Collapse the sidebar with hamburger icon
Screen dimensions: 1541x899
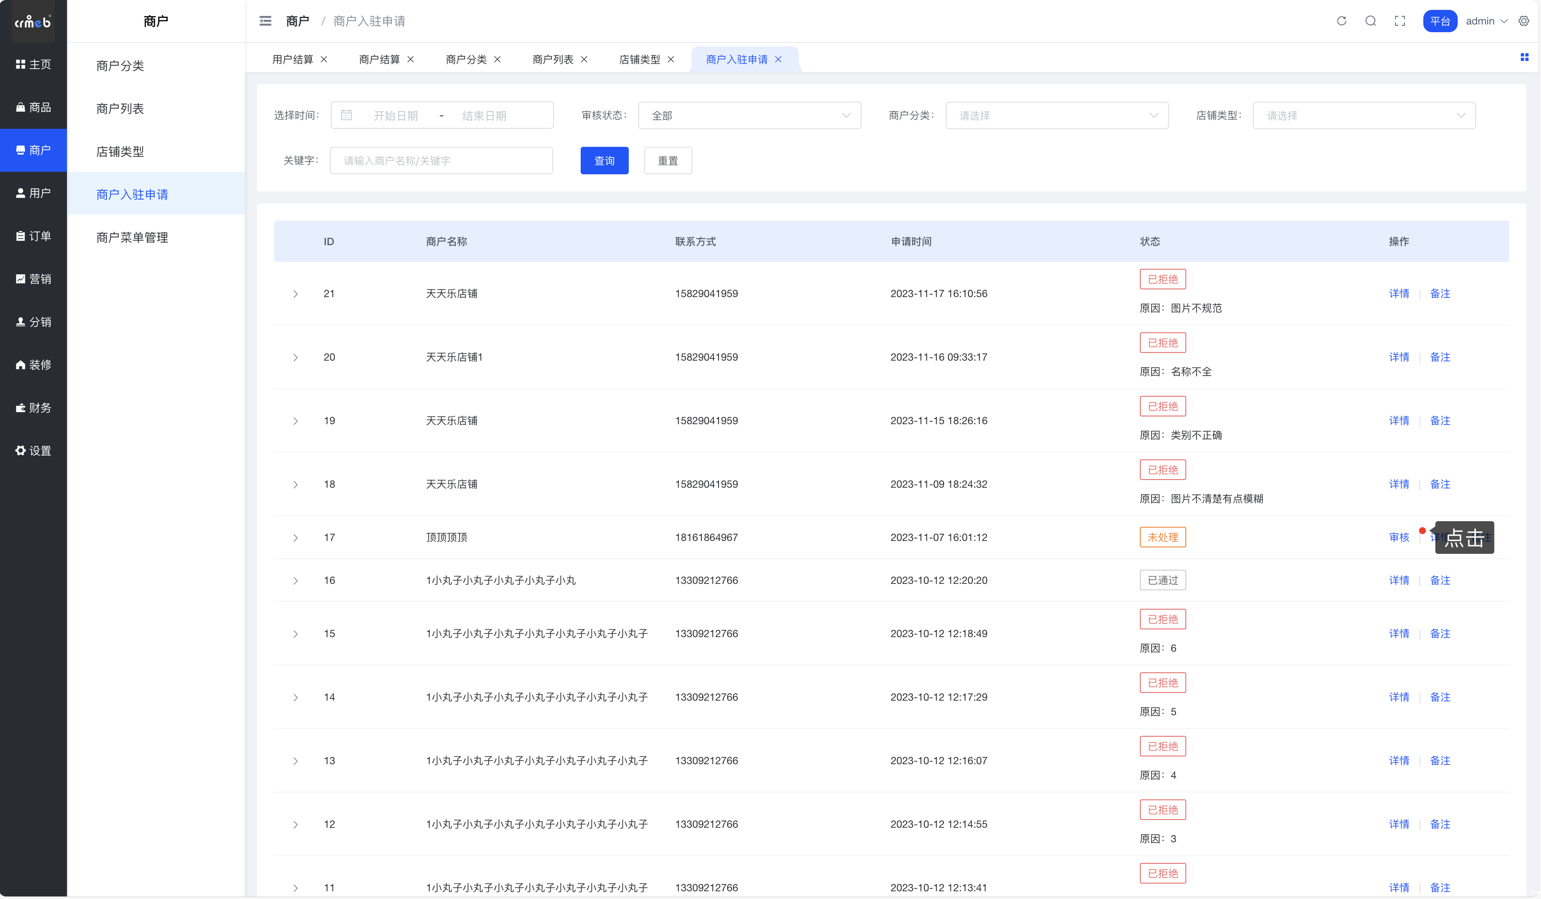265,21
